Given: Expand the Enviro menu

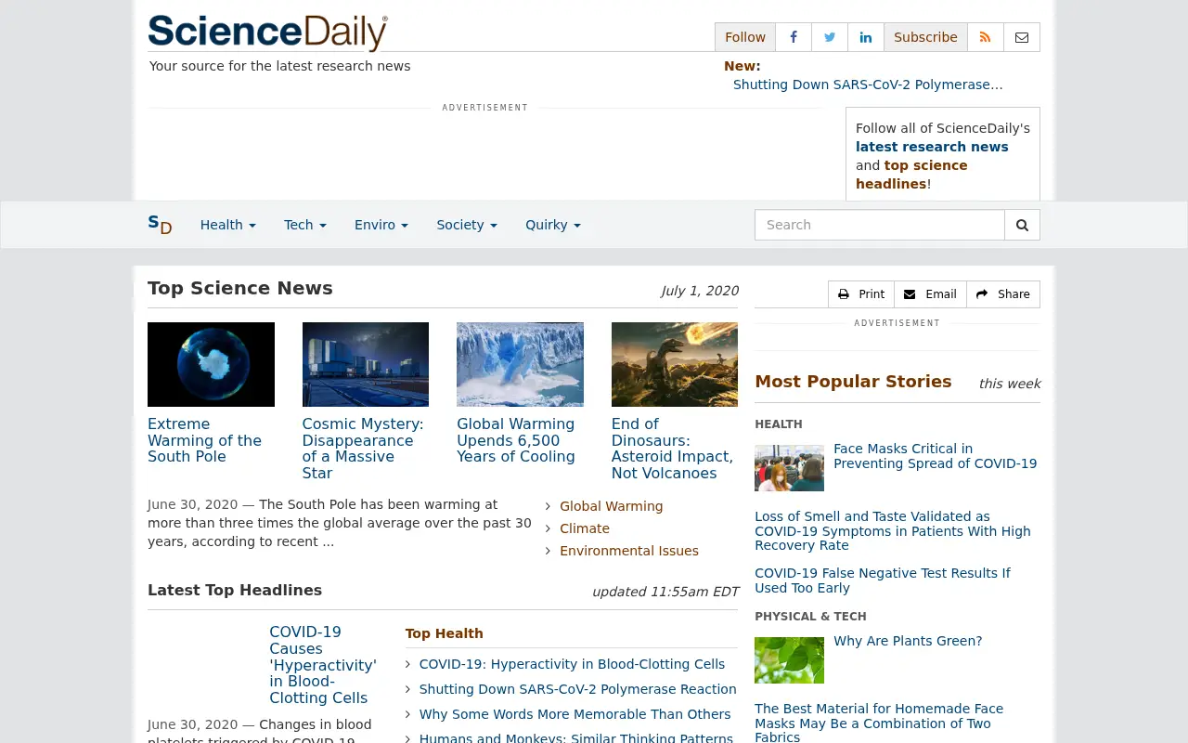Looking at the screenshot, I should point(381,225).
